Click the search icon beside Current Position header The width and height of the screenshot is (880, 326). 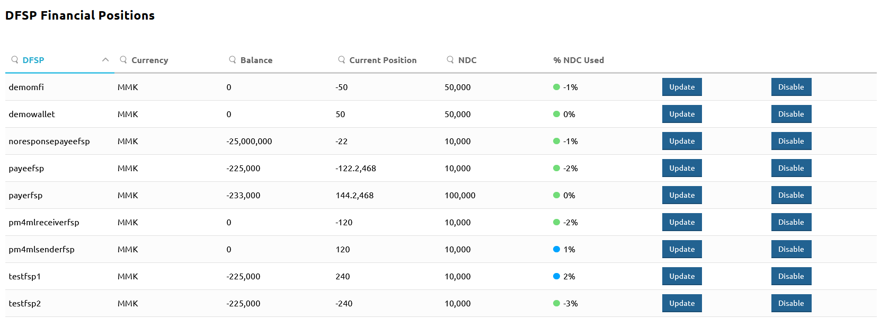pos(342,60)
